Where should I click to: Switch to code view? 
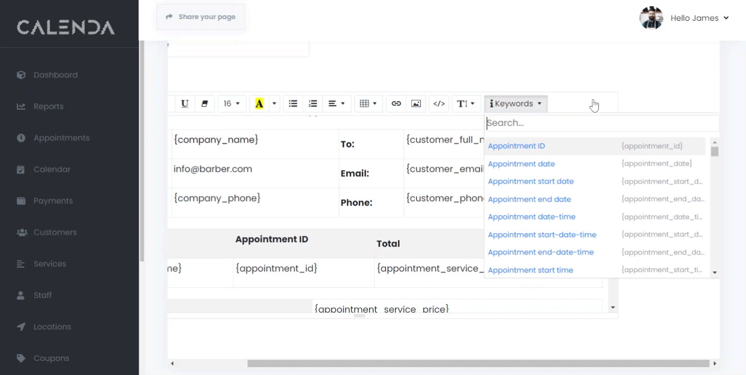439,104
